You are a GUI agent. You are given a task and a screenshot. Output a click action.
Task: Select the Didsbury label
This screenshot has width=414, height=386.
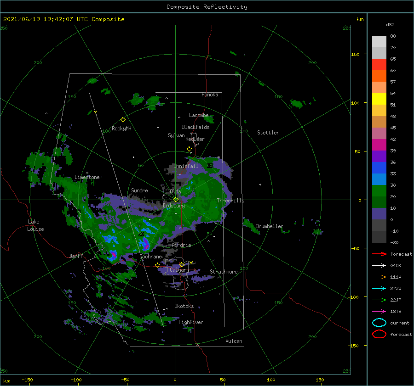point(173,206)
